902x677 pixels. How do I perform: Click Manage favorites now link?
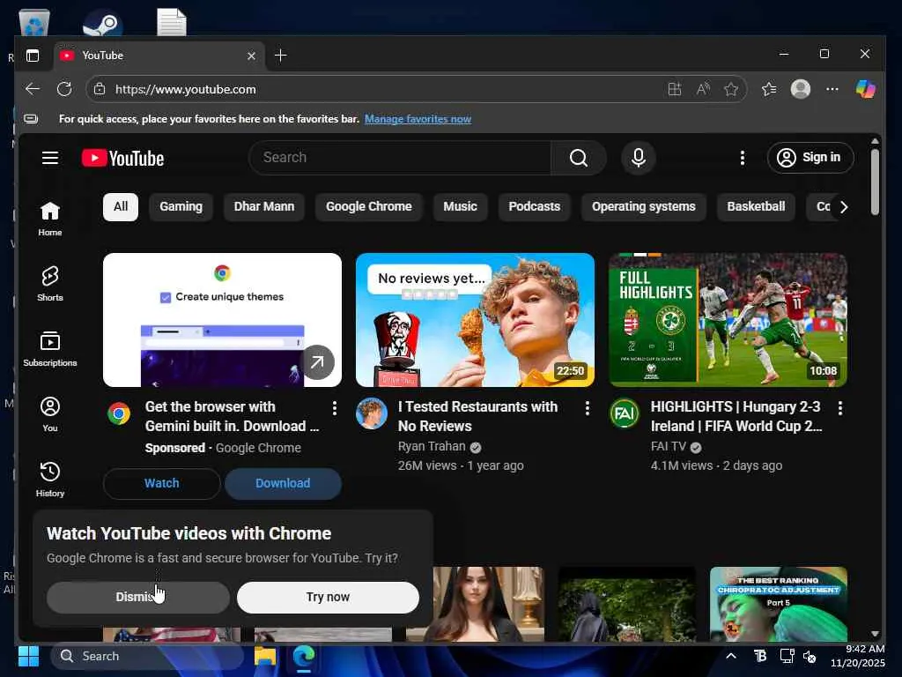pos(418,119)
